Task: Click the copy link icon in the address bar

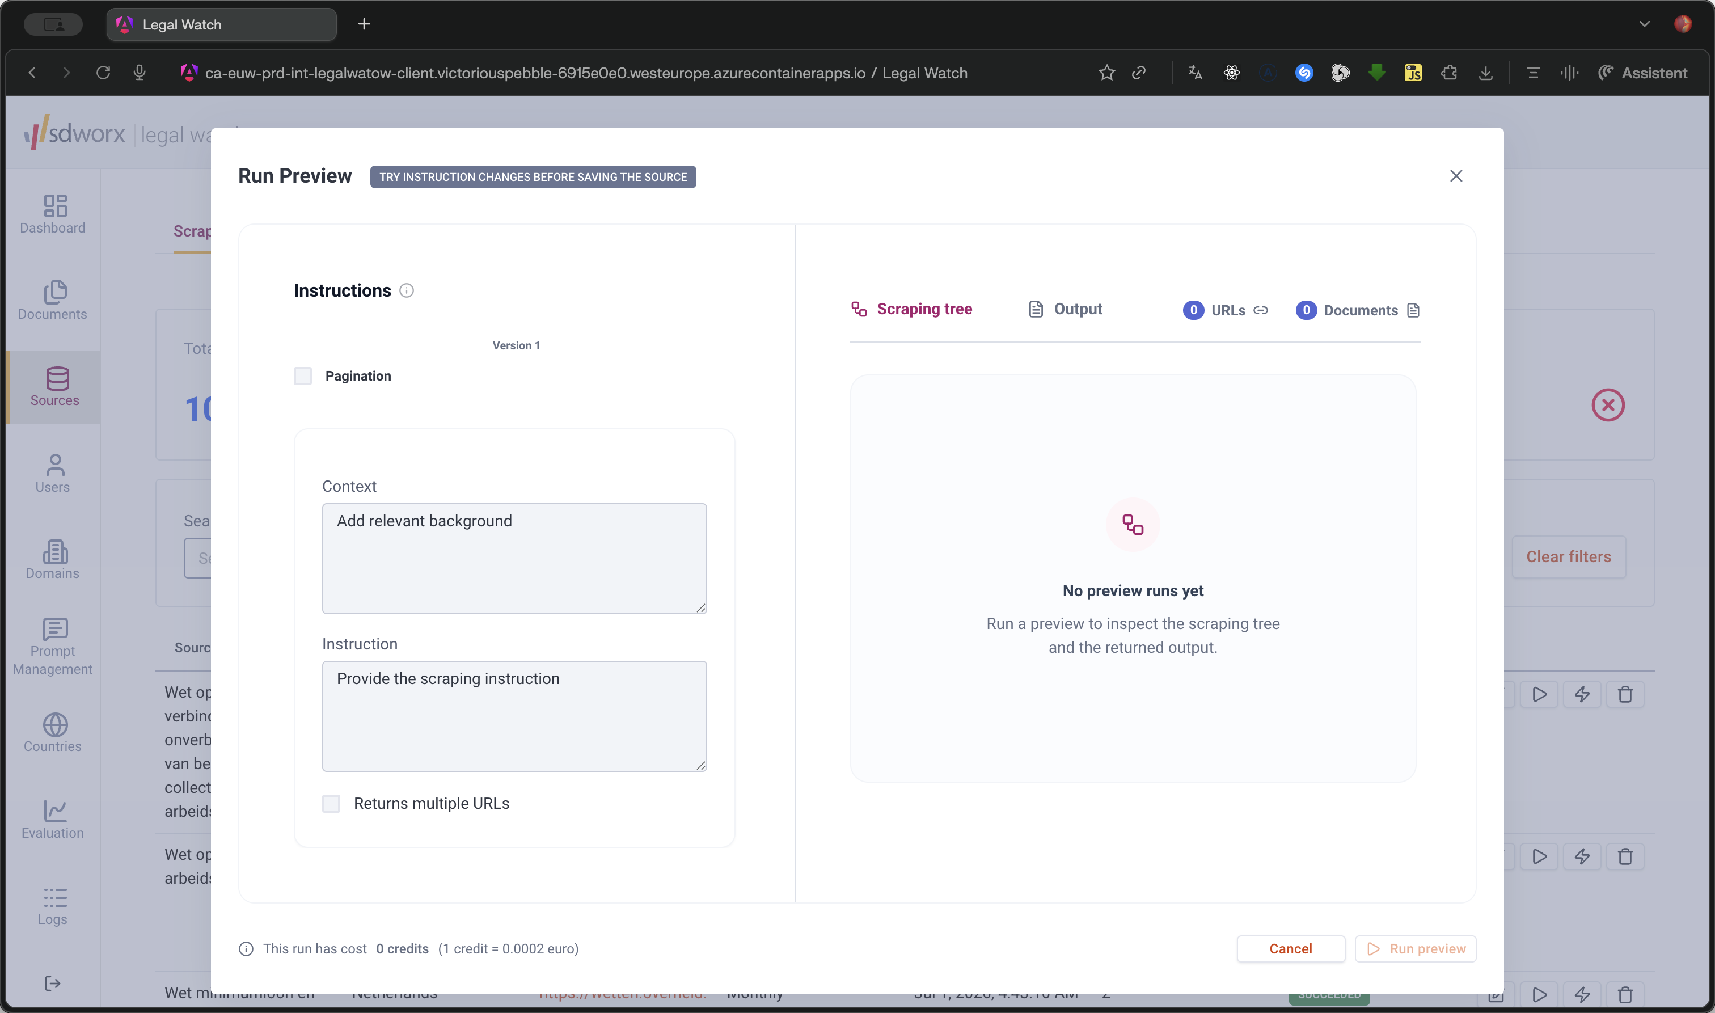Action: 1138,73
